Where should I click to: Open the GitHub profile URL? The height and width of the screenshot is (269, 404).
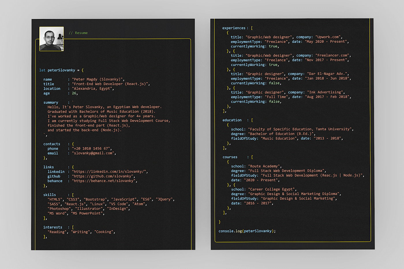pyautogui.click(x=103, y=176)
